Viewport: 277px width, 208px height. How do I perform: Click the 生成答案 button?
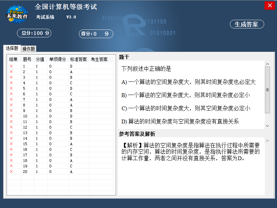247,24
